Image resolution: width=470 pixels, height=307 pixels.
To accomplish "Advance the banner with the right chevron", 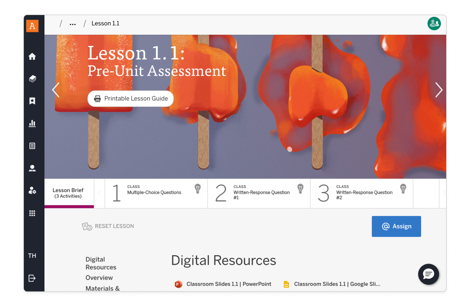I will pos(439,90).
